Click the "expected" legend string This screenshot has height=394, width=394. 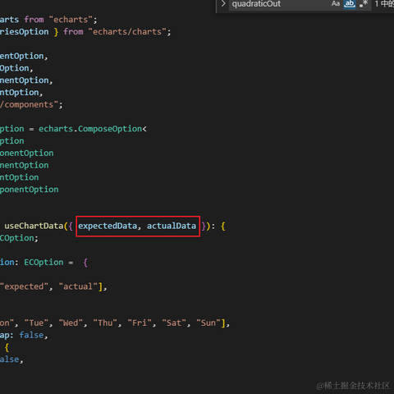25,286
